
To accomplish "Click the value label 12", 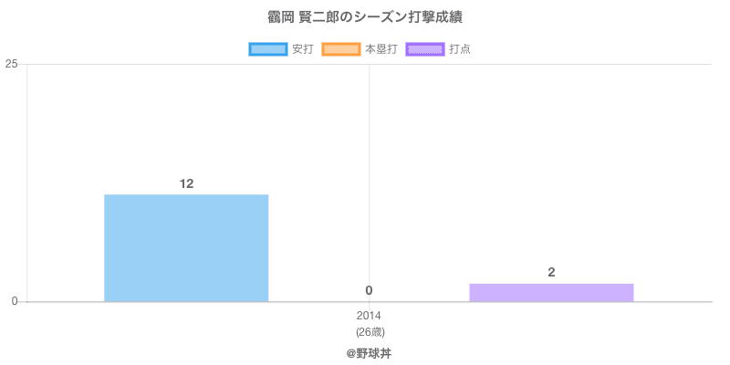I will (x=187, y=184).
